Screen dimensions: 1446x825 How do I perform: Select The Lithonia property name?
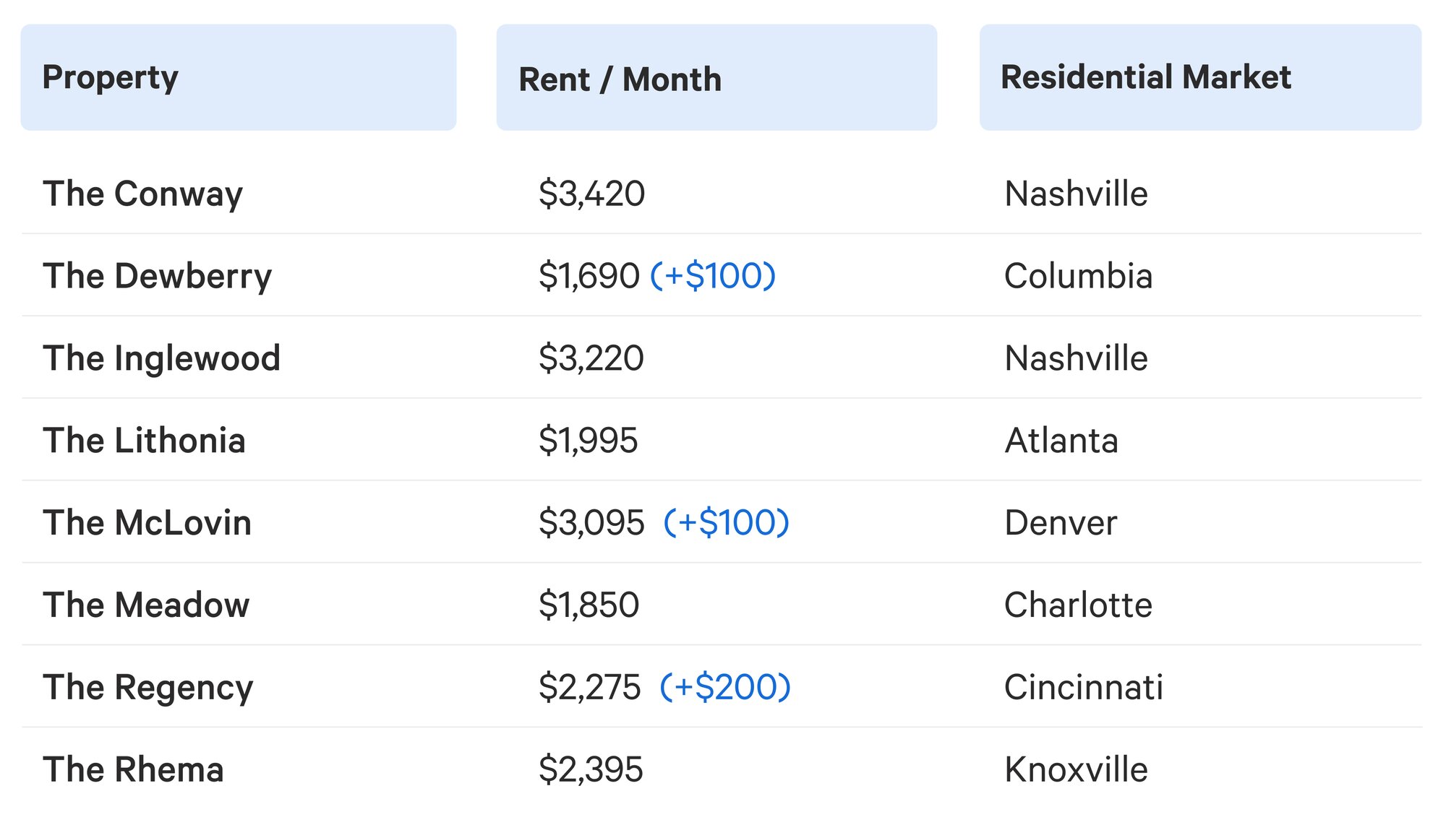pos(145,441)
